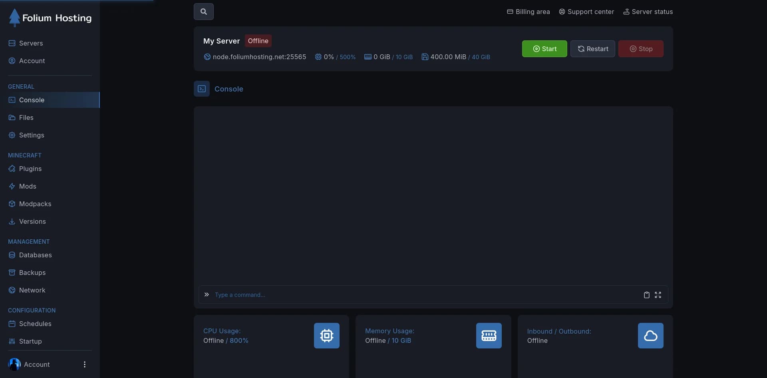Click the Schedules calendar icon

(x=12, y=324)
